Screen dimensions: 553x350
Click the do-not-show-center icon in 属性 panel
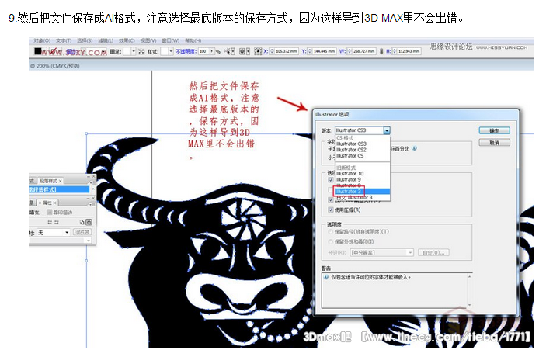(82, 222)
